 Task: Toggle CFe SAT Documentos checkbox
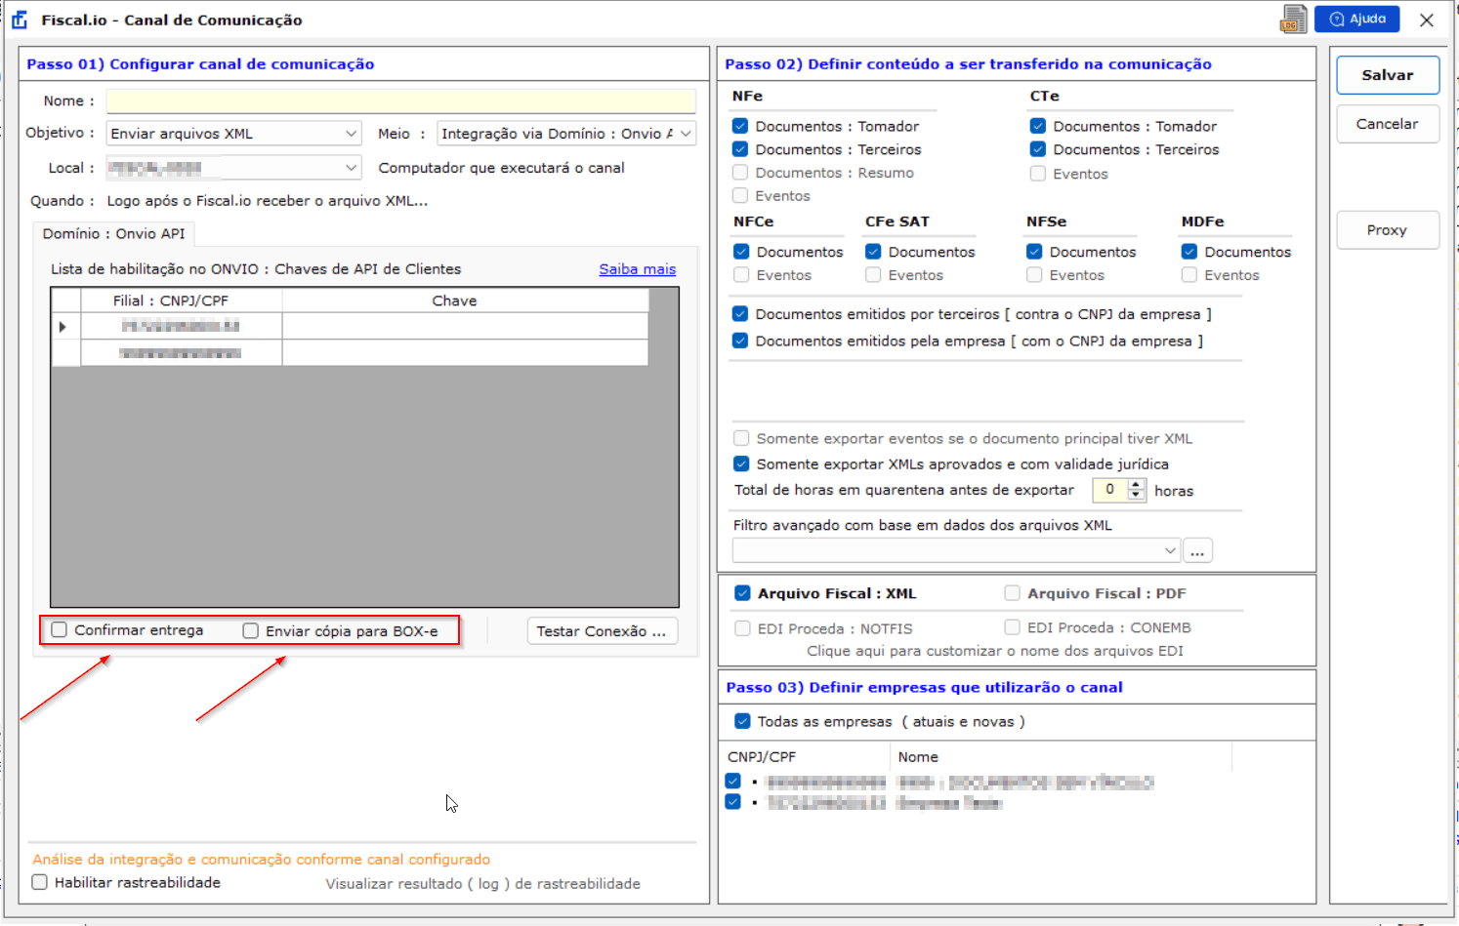[873, 252]
